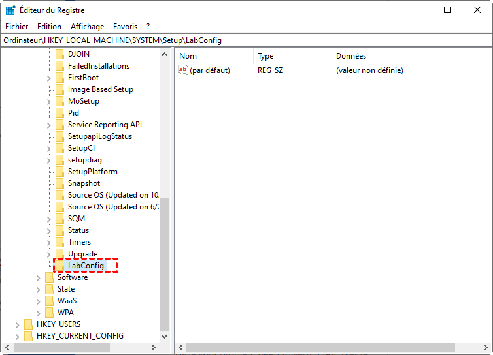Click the values pane scroll-right arrow

(486, 347)
